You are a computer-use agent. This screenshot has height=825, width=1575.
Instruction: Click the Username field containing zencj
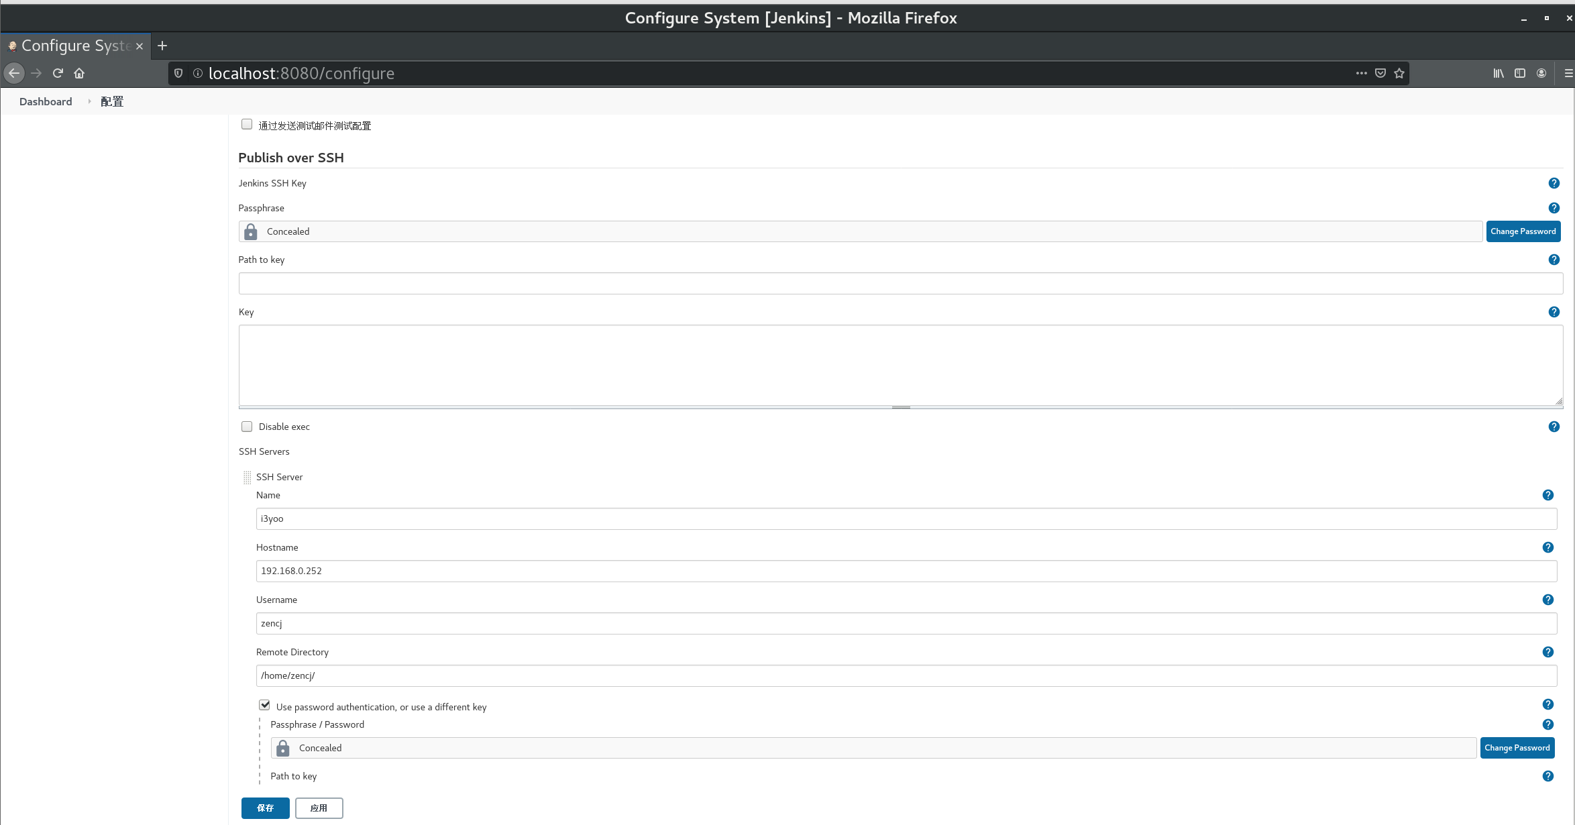pyautogui.click(x=906, y=623)
